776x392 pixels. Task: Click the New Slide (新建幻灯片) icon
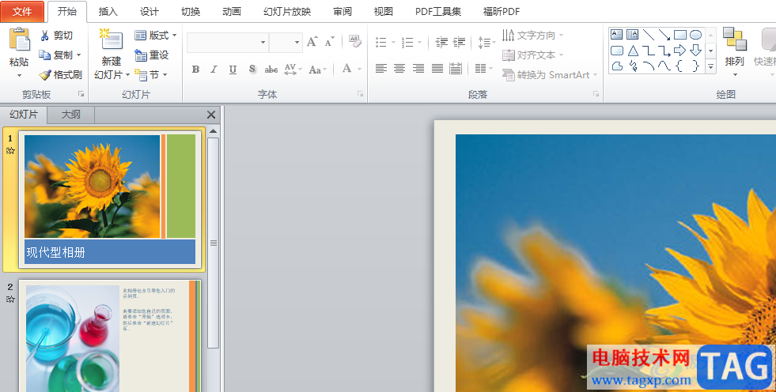coord(112,40)
